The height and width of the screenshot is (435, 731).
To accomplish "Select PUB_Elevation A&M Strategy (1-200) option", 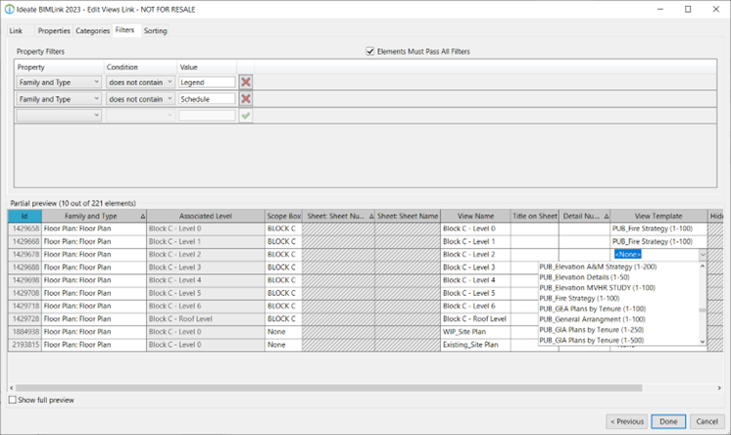I will pos(598,266).
